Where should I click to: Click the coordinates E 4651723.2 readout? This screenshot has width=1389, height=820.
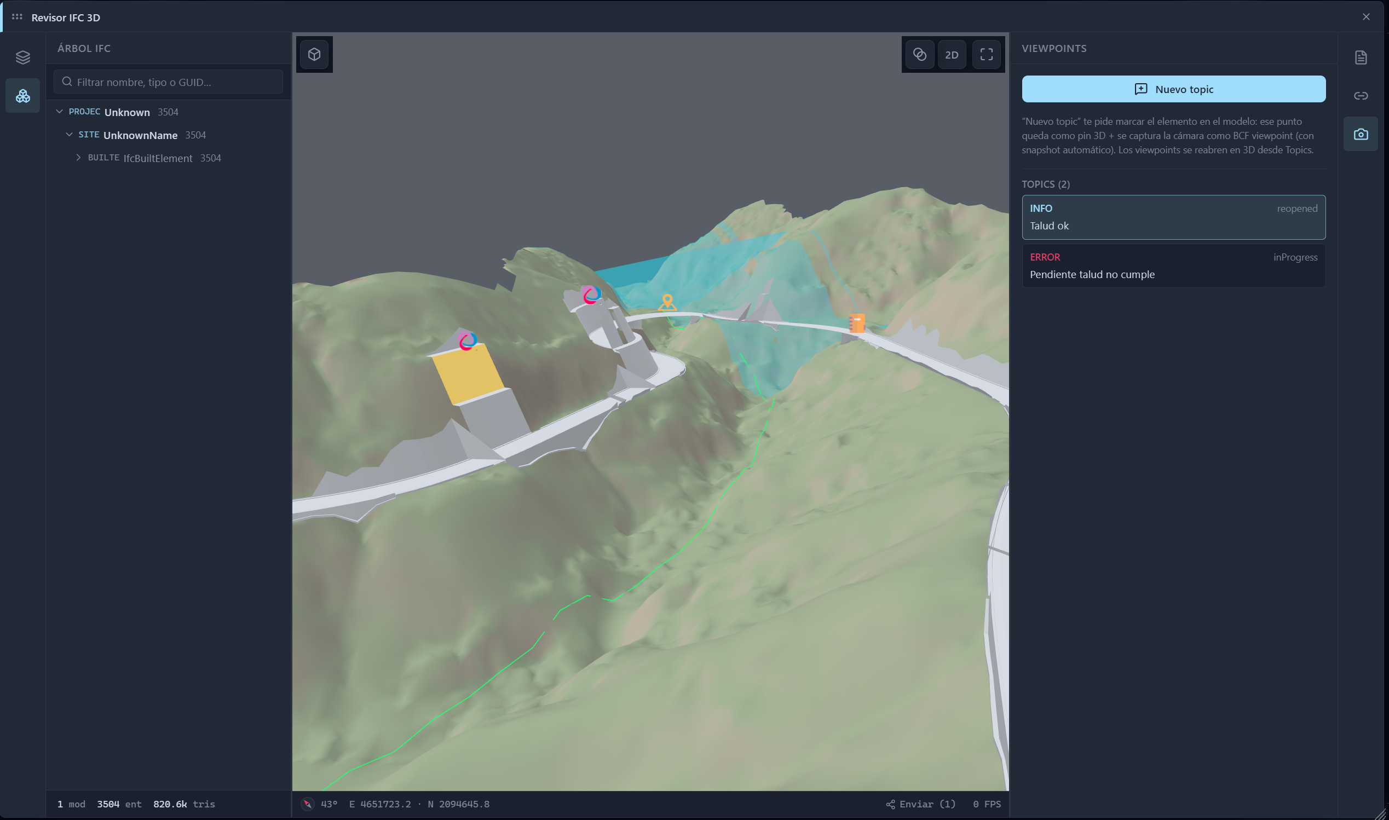[x=419, y=804]
